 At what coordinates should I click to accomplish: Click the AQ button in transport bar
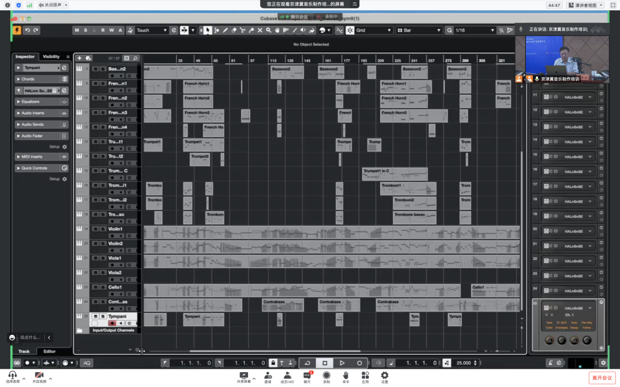coord(86,363)
